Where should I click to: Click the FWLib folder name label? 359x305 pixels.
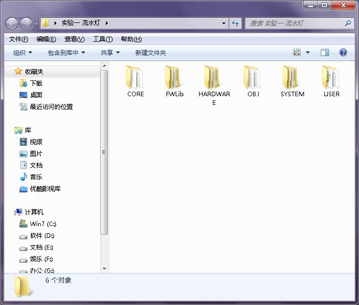175,94
